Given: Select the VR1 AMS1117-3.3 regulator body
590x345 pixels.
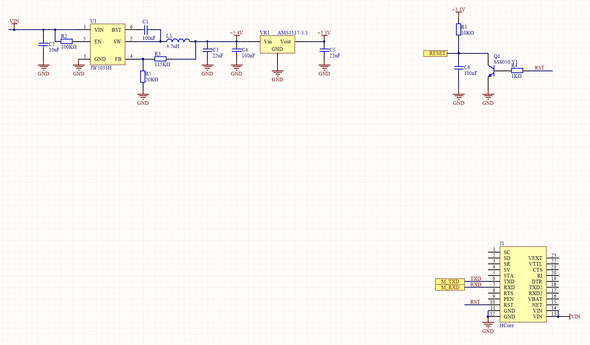Looking at the screenshot, I should tap(277, 44).
